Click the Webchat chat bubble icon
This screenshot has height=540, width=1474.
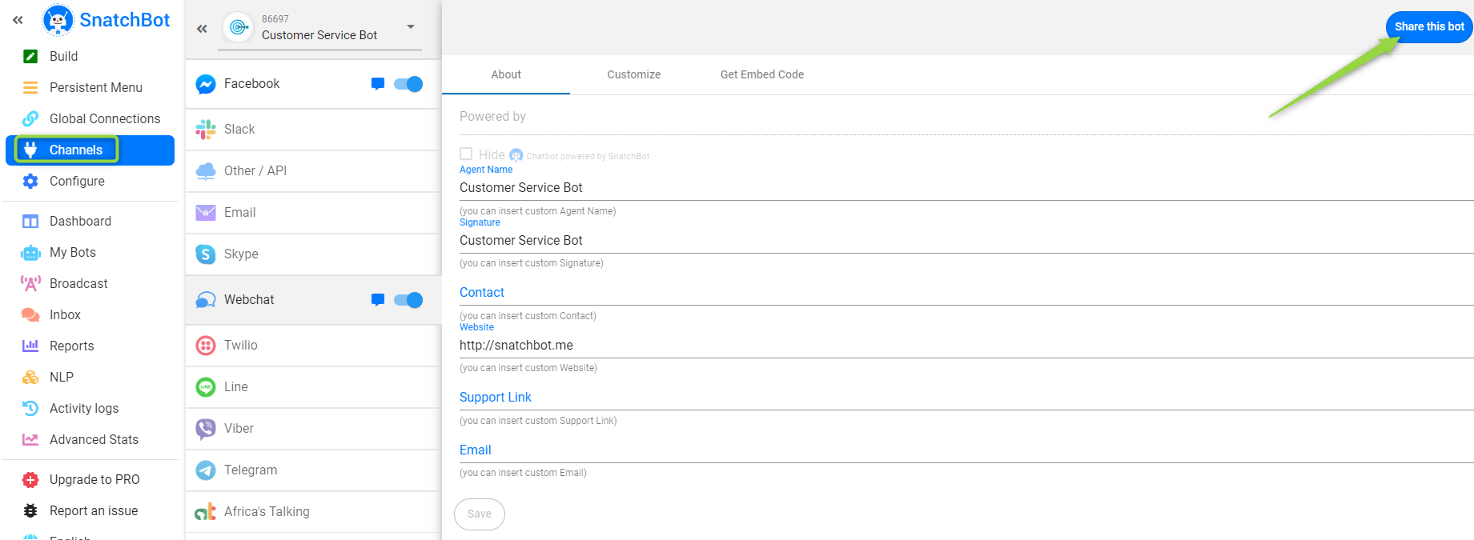(378, 300)
